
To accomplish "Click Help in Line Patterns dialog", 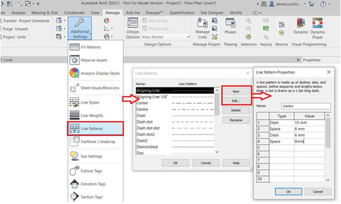I will point(236,163).
